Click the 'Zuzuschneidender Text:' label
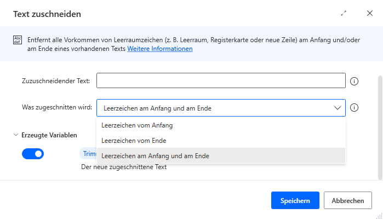 pyautogui.click(x=56, y=81)
